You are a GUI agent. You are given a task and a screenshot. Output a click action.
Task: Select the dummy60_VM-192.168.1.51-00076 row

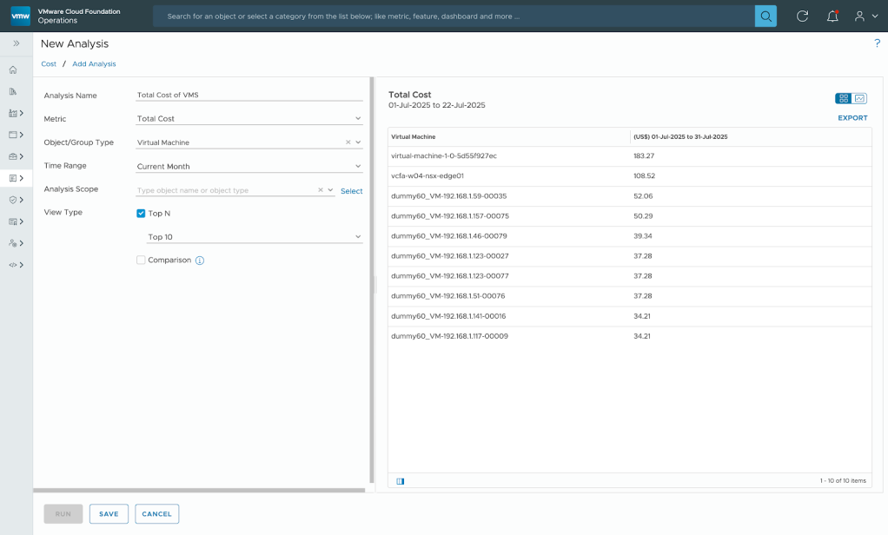(630, 296)
